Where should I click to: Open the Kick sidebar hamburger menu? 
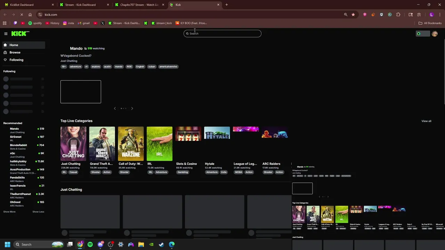tap(6, 34)
